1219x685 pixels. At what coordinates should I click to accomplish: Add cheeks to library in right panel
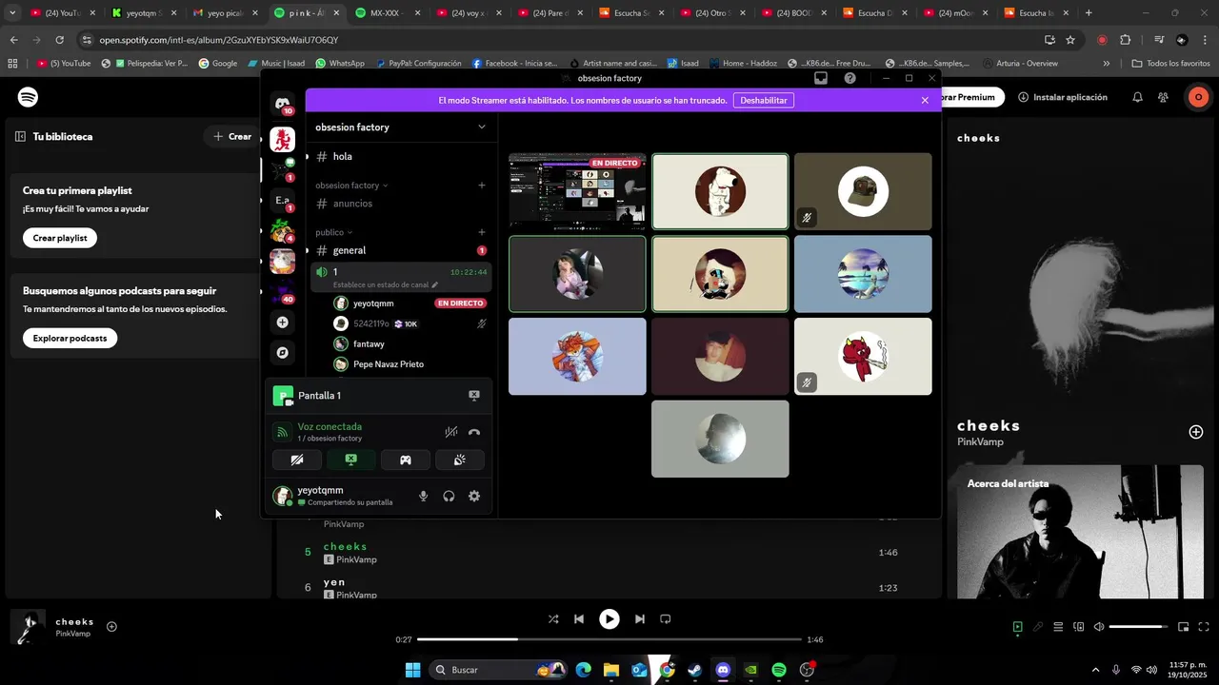(1196, 432)
